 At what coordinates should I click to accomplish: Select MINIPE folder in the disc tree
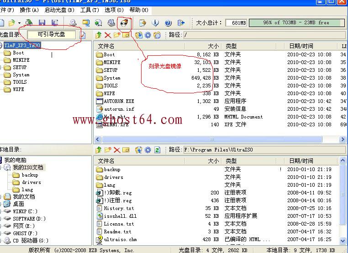click(x=21, y=60)
